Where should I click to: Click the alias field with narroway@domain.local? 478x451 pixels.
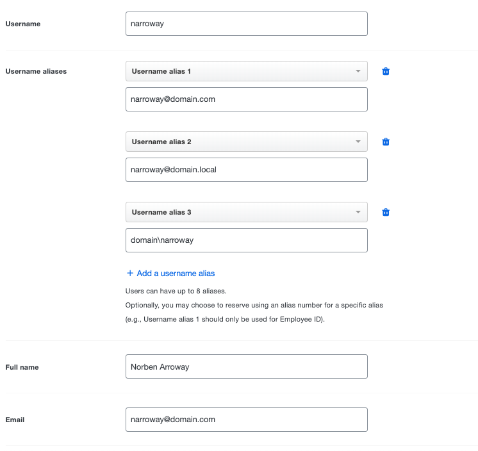[247, 170]
